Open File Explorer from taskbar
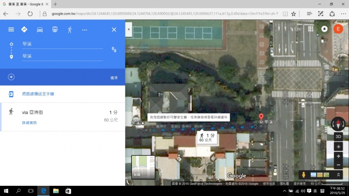Viewport: 349px width, 196px height. [x=56, y=191]
